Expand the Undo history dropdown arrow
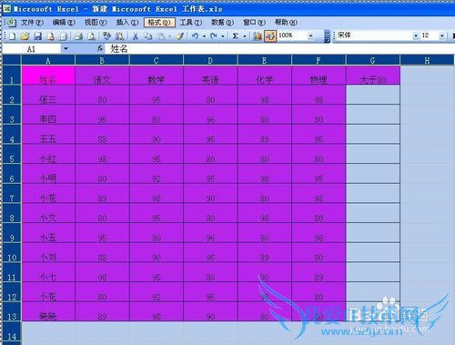455x345 pixels. tap(204, 36)
